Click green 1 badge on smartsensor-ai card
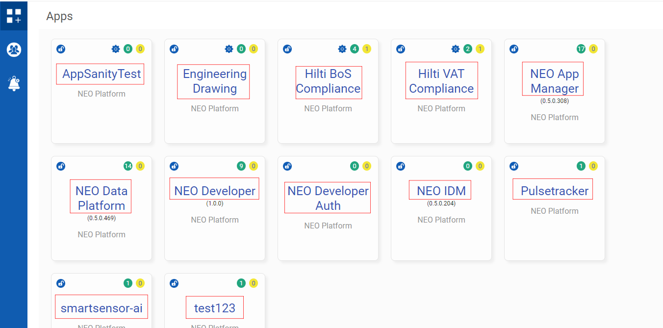This screenshot has width=663, height=328. point(128,283)
